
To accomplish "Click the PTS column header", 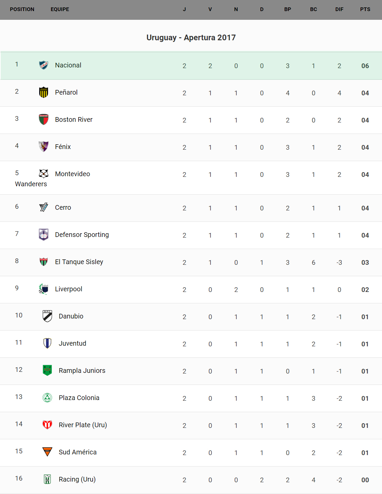I will [x=365, y=9].
